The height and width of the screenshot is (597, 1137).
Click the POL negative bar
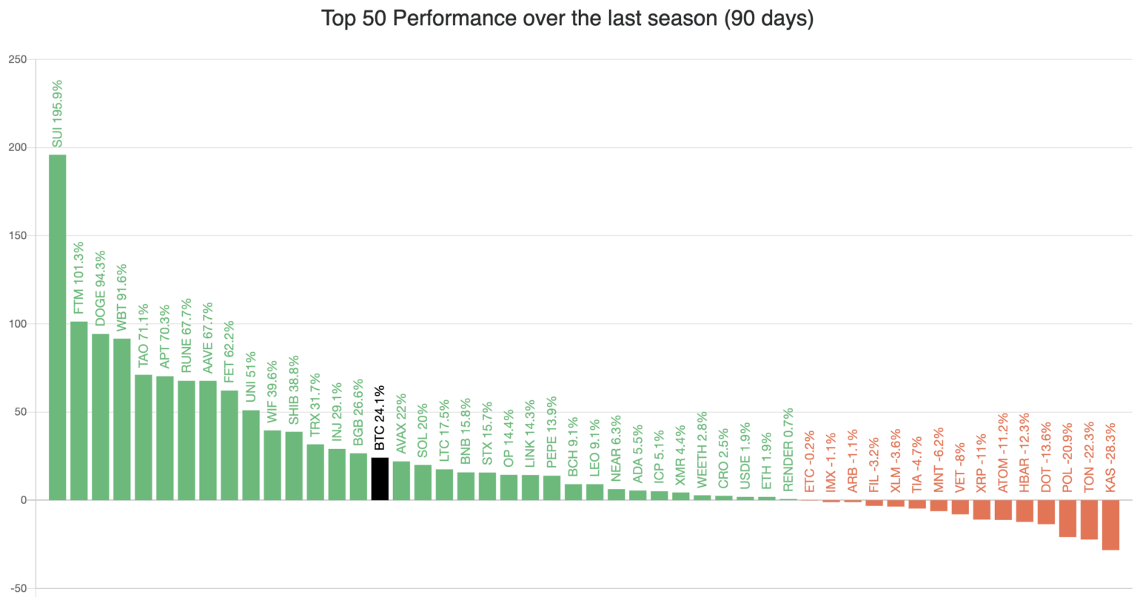click(1067, 518)
